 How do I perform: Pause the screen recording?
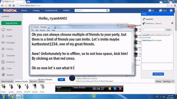pos(110,89)
